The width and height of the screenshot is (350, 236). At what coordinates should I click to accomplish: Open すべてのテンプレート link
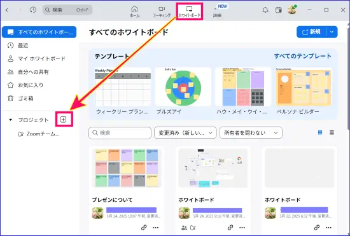303,56
